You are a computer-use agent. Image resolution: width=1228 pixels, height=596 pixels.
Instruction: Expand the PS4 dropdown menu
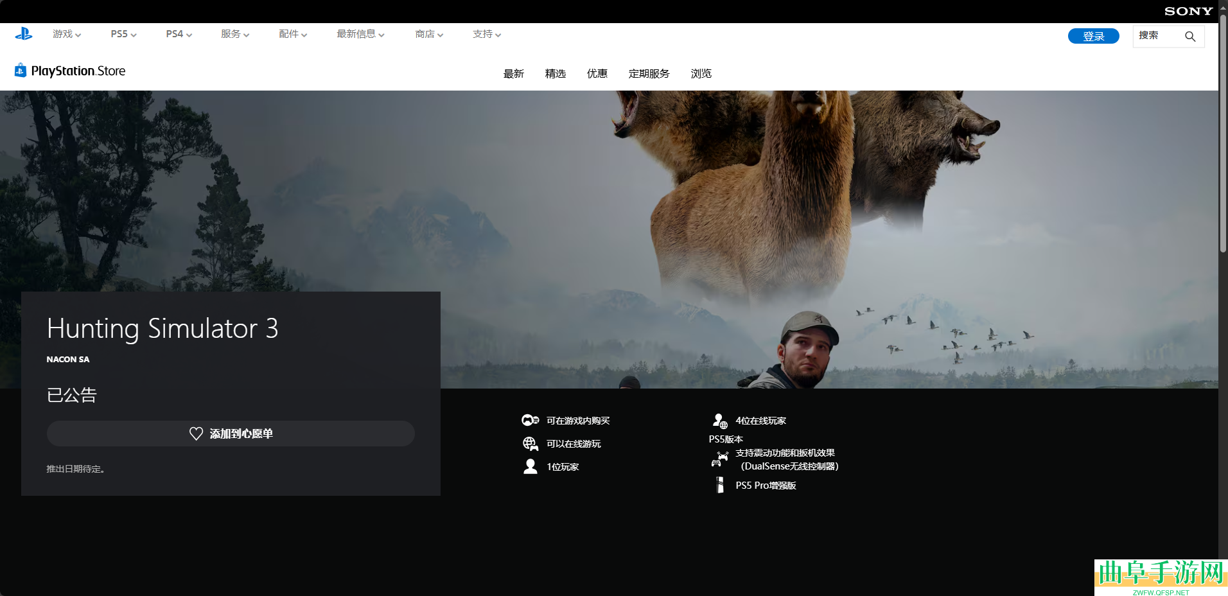(x=179, y=34)
